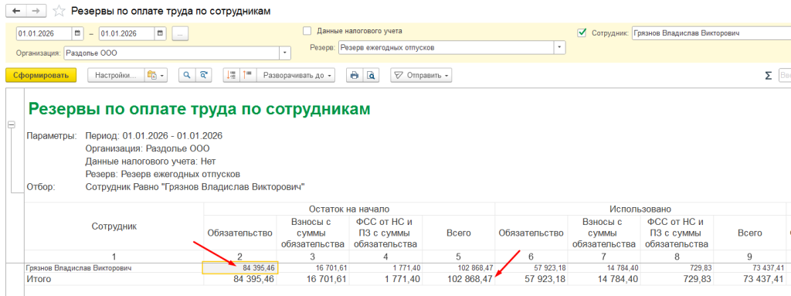
Task: Open calendar for the end date field
Action: coord(161,33)
